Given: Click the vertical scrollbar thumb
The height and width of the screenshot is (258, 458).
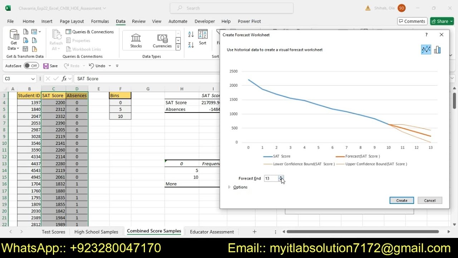Looking at the screenshot, I should (x=454, y=100).
